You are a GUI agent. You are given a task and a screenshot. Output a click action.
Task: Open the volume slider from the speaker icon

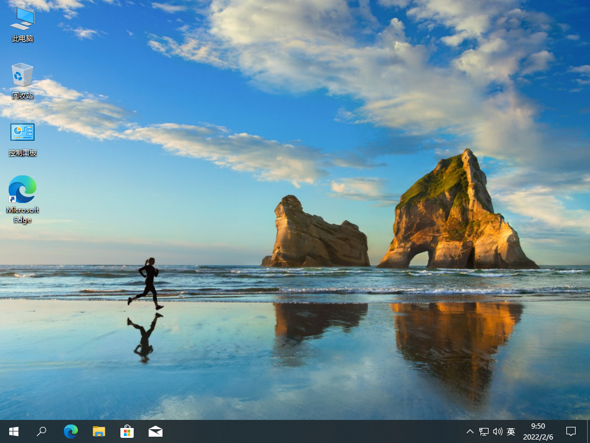coord(497,431)
